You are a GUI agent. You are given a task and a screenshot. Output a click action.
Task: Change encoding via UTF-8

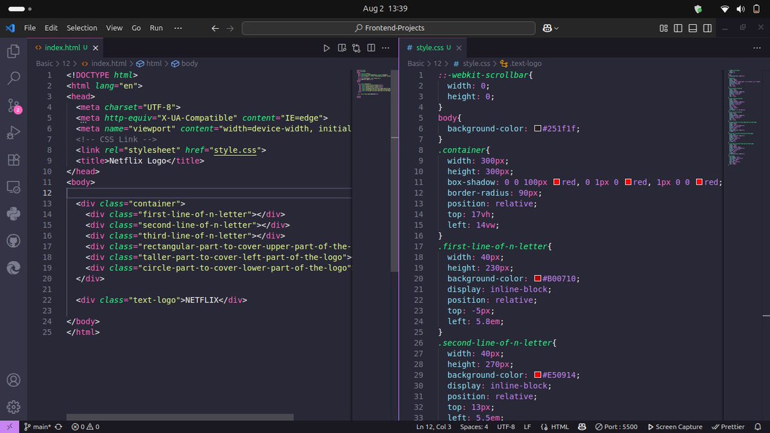click(x=506, y=427)
